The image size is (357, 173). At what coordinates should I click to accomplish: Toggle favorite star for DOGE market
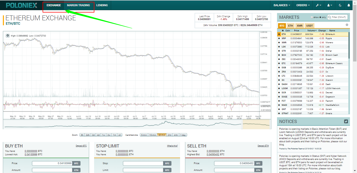point(279,97)
